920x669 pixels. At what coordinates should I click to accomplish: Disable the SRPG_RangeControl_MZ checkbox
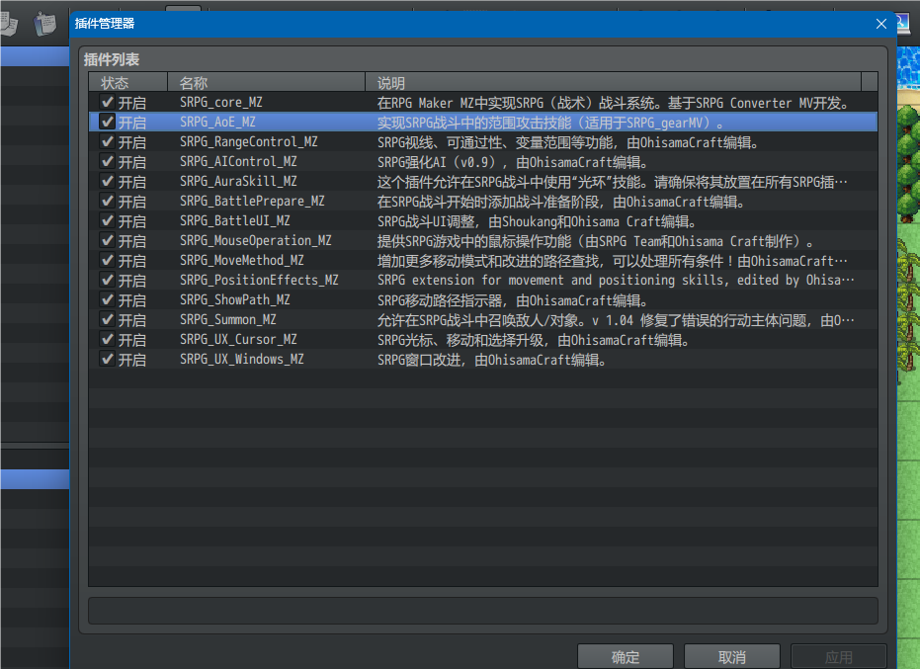click(x=108, y=141)
